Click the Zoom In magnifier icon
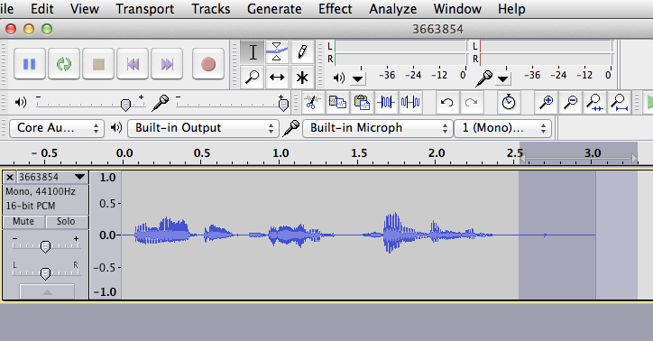 [x=546, y=103]
